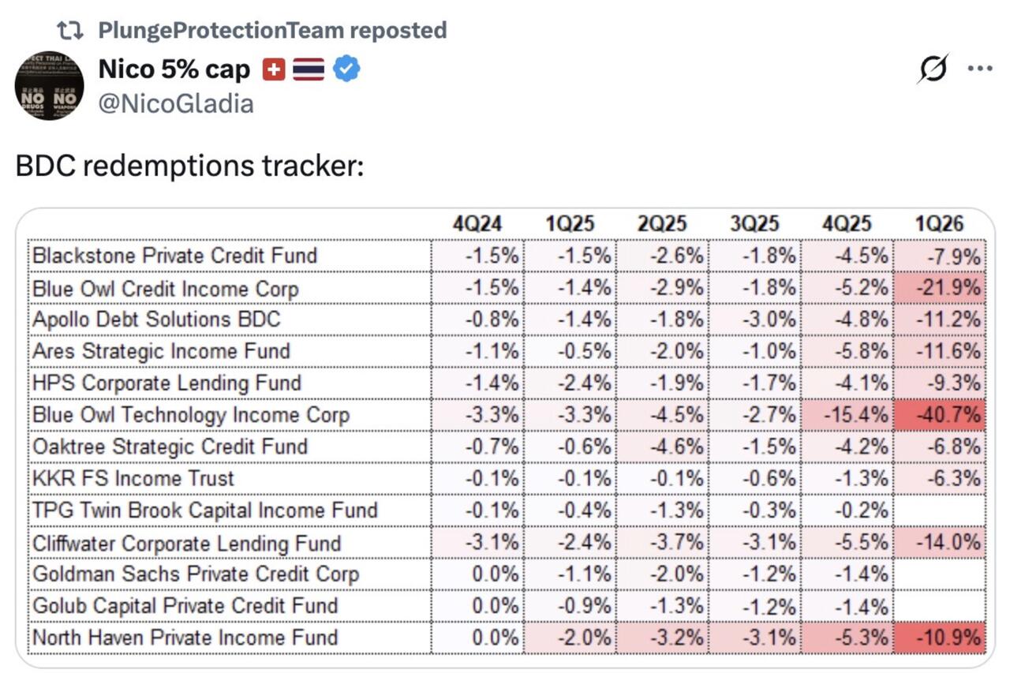Image resolution: width=1010 pixels, height=688 pixels.
Task: Click the Grok slashed-circle icon
Action: (x=933, y=70)
